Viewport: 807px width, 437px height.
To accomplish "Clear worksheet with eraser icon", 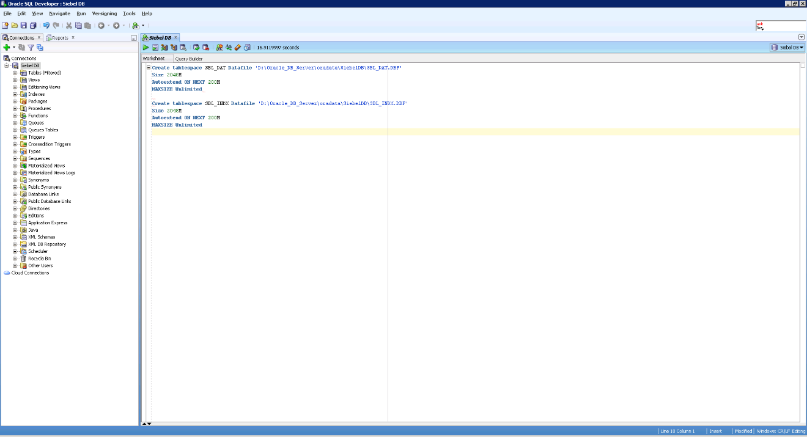I will coord(238,48).
